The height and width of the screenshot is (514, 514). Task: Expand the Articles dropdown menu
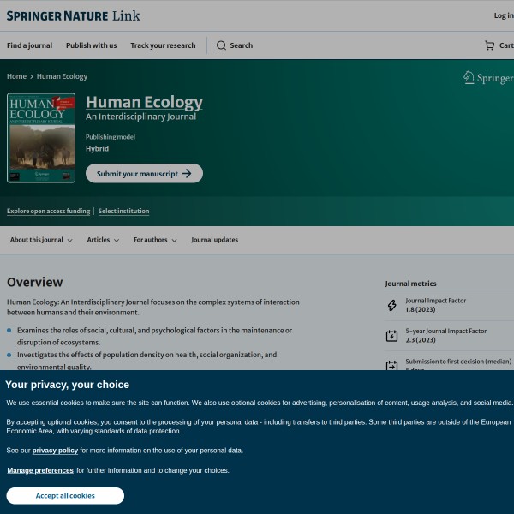(103, 240)
